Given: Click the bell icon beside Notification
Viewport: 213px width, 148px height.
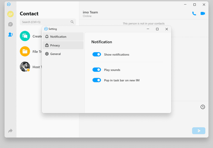Looking at the screenshot, I should [x=47, y=37].
